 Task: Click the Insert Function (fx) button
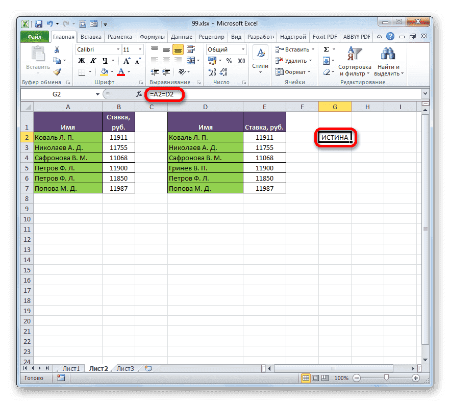coord(140,94)
